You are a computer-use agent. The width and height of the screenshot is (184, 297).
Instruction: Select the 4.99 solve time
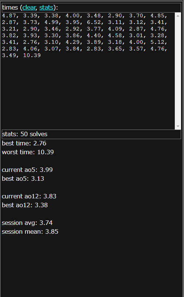tap(52, 22)
